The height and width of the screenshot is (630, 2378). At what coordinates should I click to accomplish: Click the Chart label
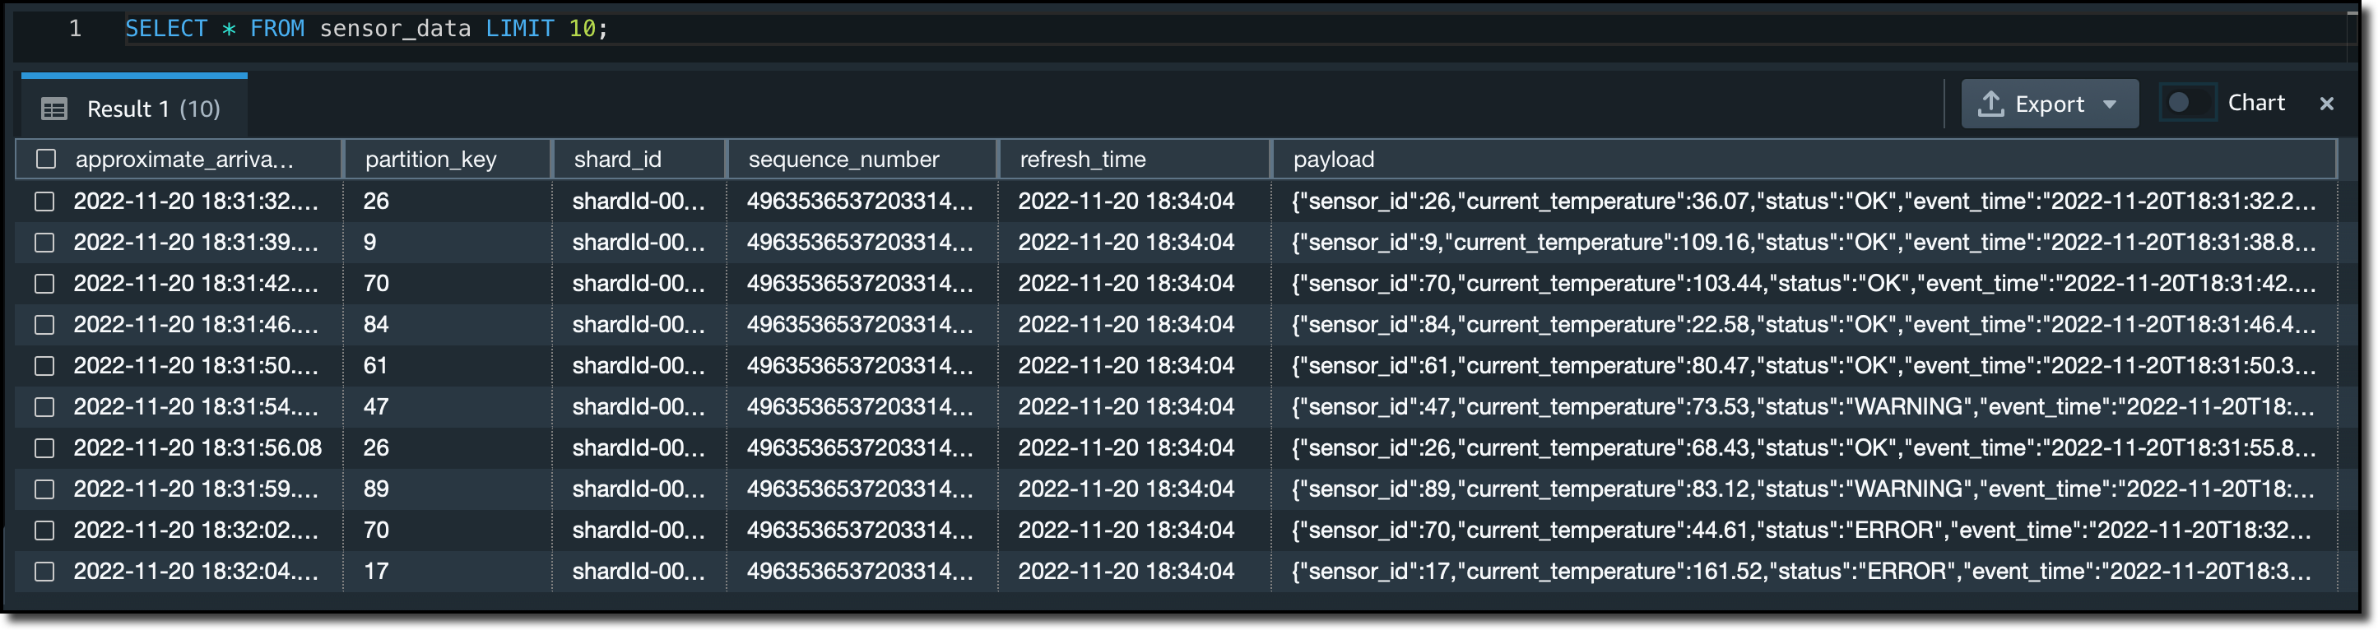[x=2255, y=102]
